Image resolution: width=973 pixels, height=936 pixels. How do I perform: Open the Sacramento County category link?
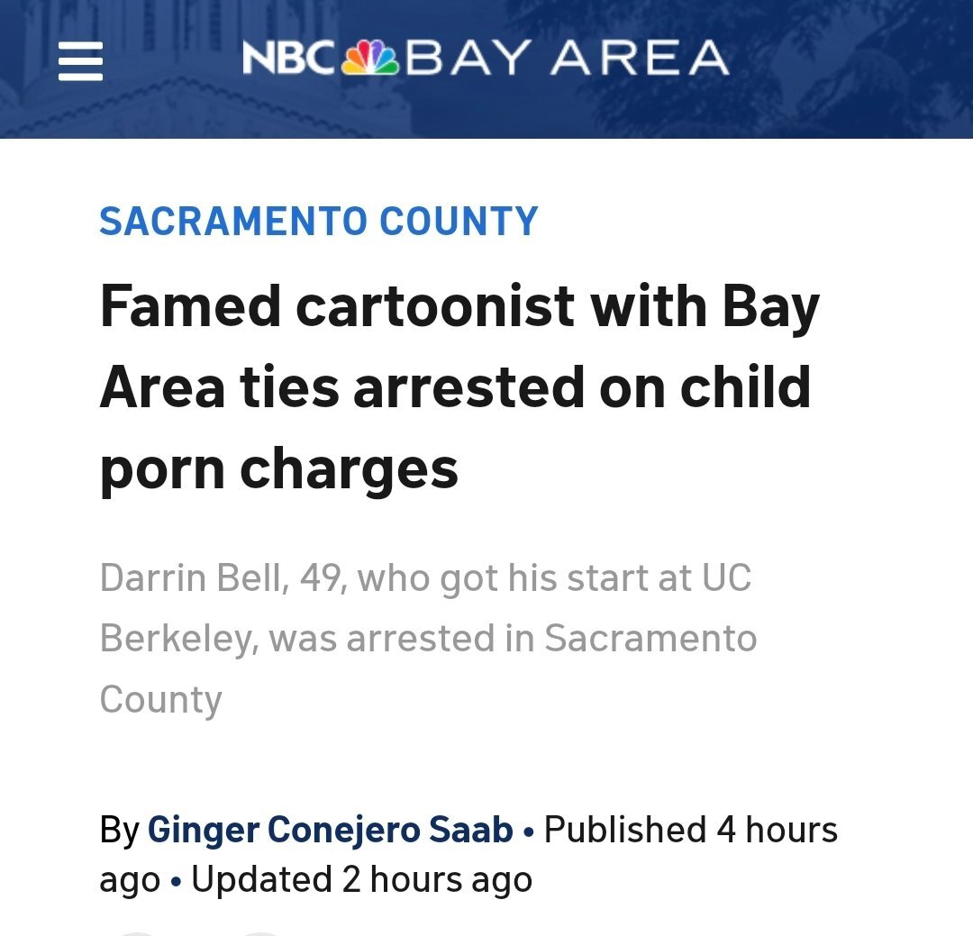pos(319,222)
